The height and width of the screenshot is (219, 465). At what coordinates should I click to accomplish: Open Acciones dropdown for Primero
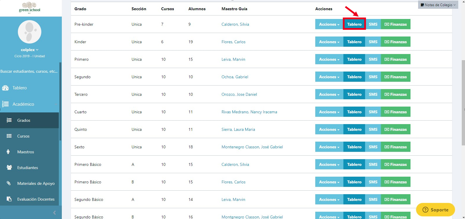(x=329, y=59)
